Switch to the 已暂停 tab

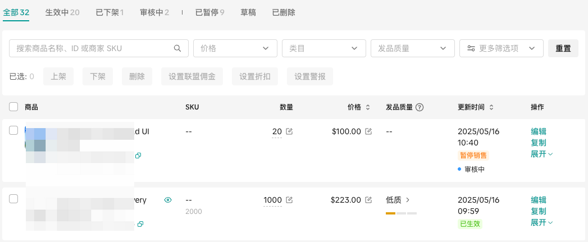209,12
